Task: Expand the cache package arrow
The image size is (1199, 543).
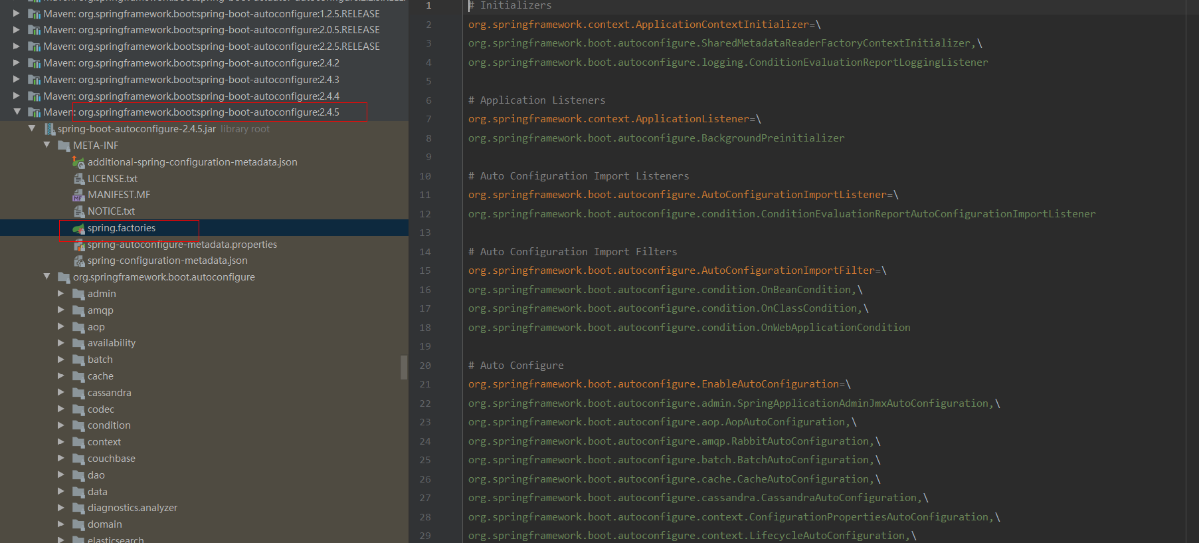Action: [x=61, y=376]
